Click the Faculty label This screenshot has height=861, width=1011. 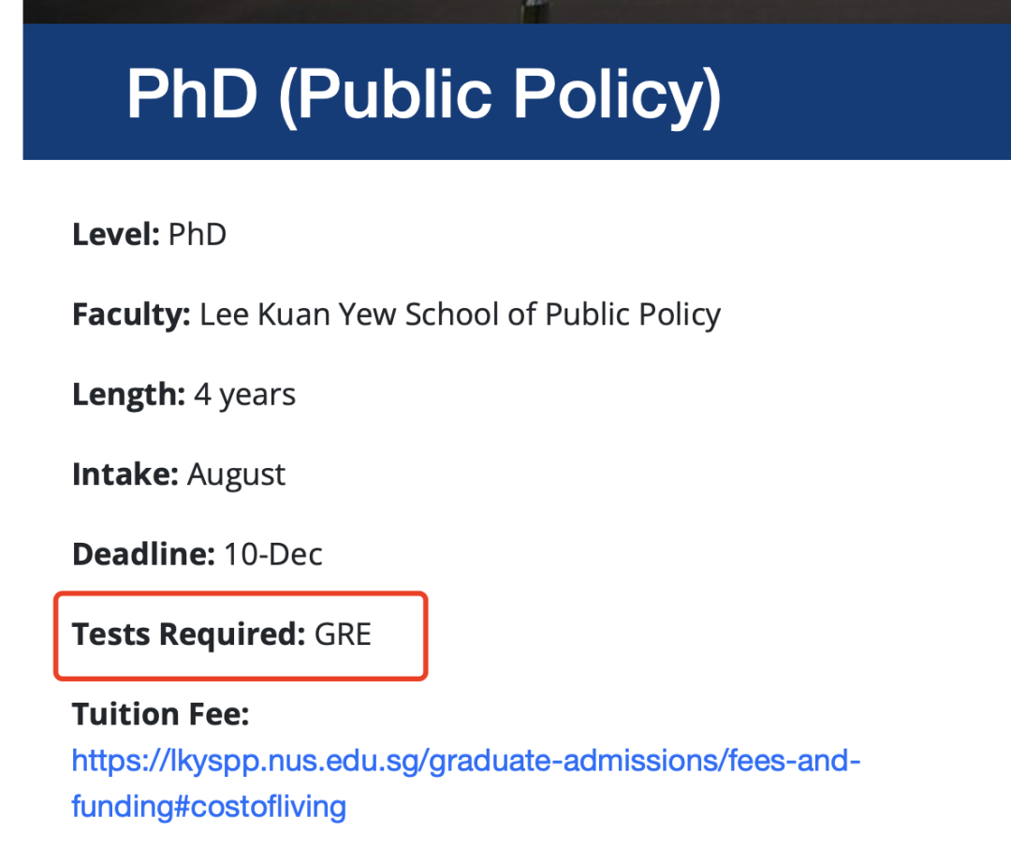coord(132,314)
